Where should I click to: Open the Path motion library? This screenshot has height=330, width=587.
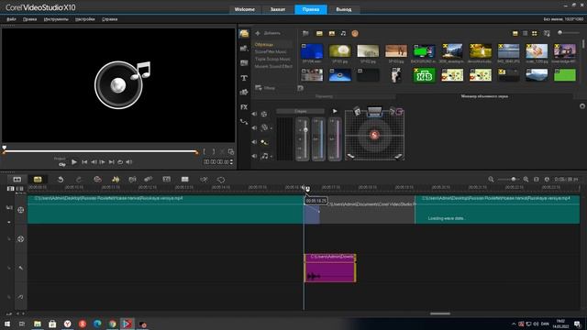point(244,122)
